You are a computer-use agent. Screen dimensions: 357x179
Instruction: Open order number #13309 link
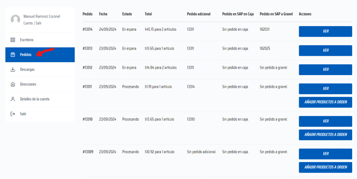(x=88, y=152)
